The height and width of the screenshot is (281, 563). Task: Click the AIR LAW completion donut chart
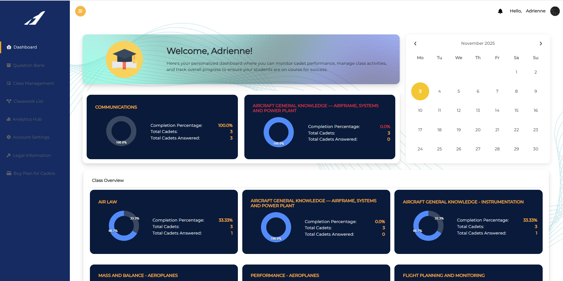tap(124, 226)
